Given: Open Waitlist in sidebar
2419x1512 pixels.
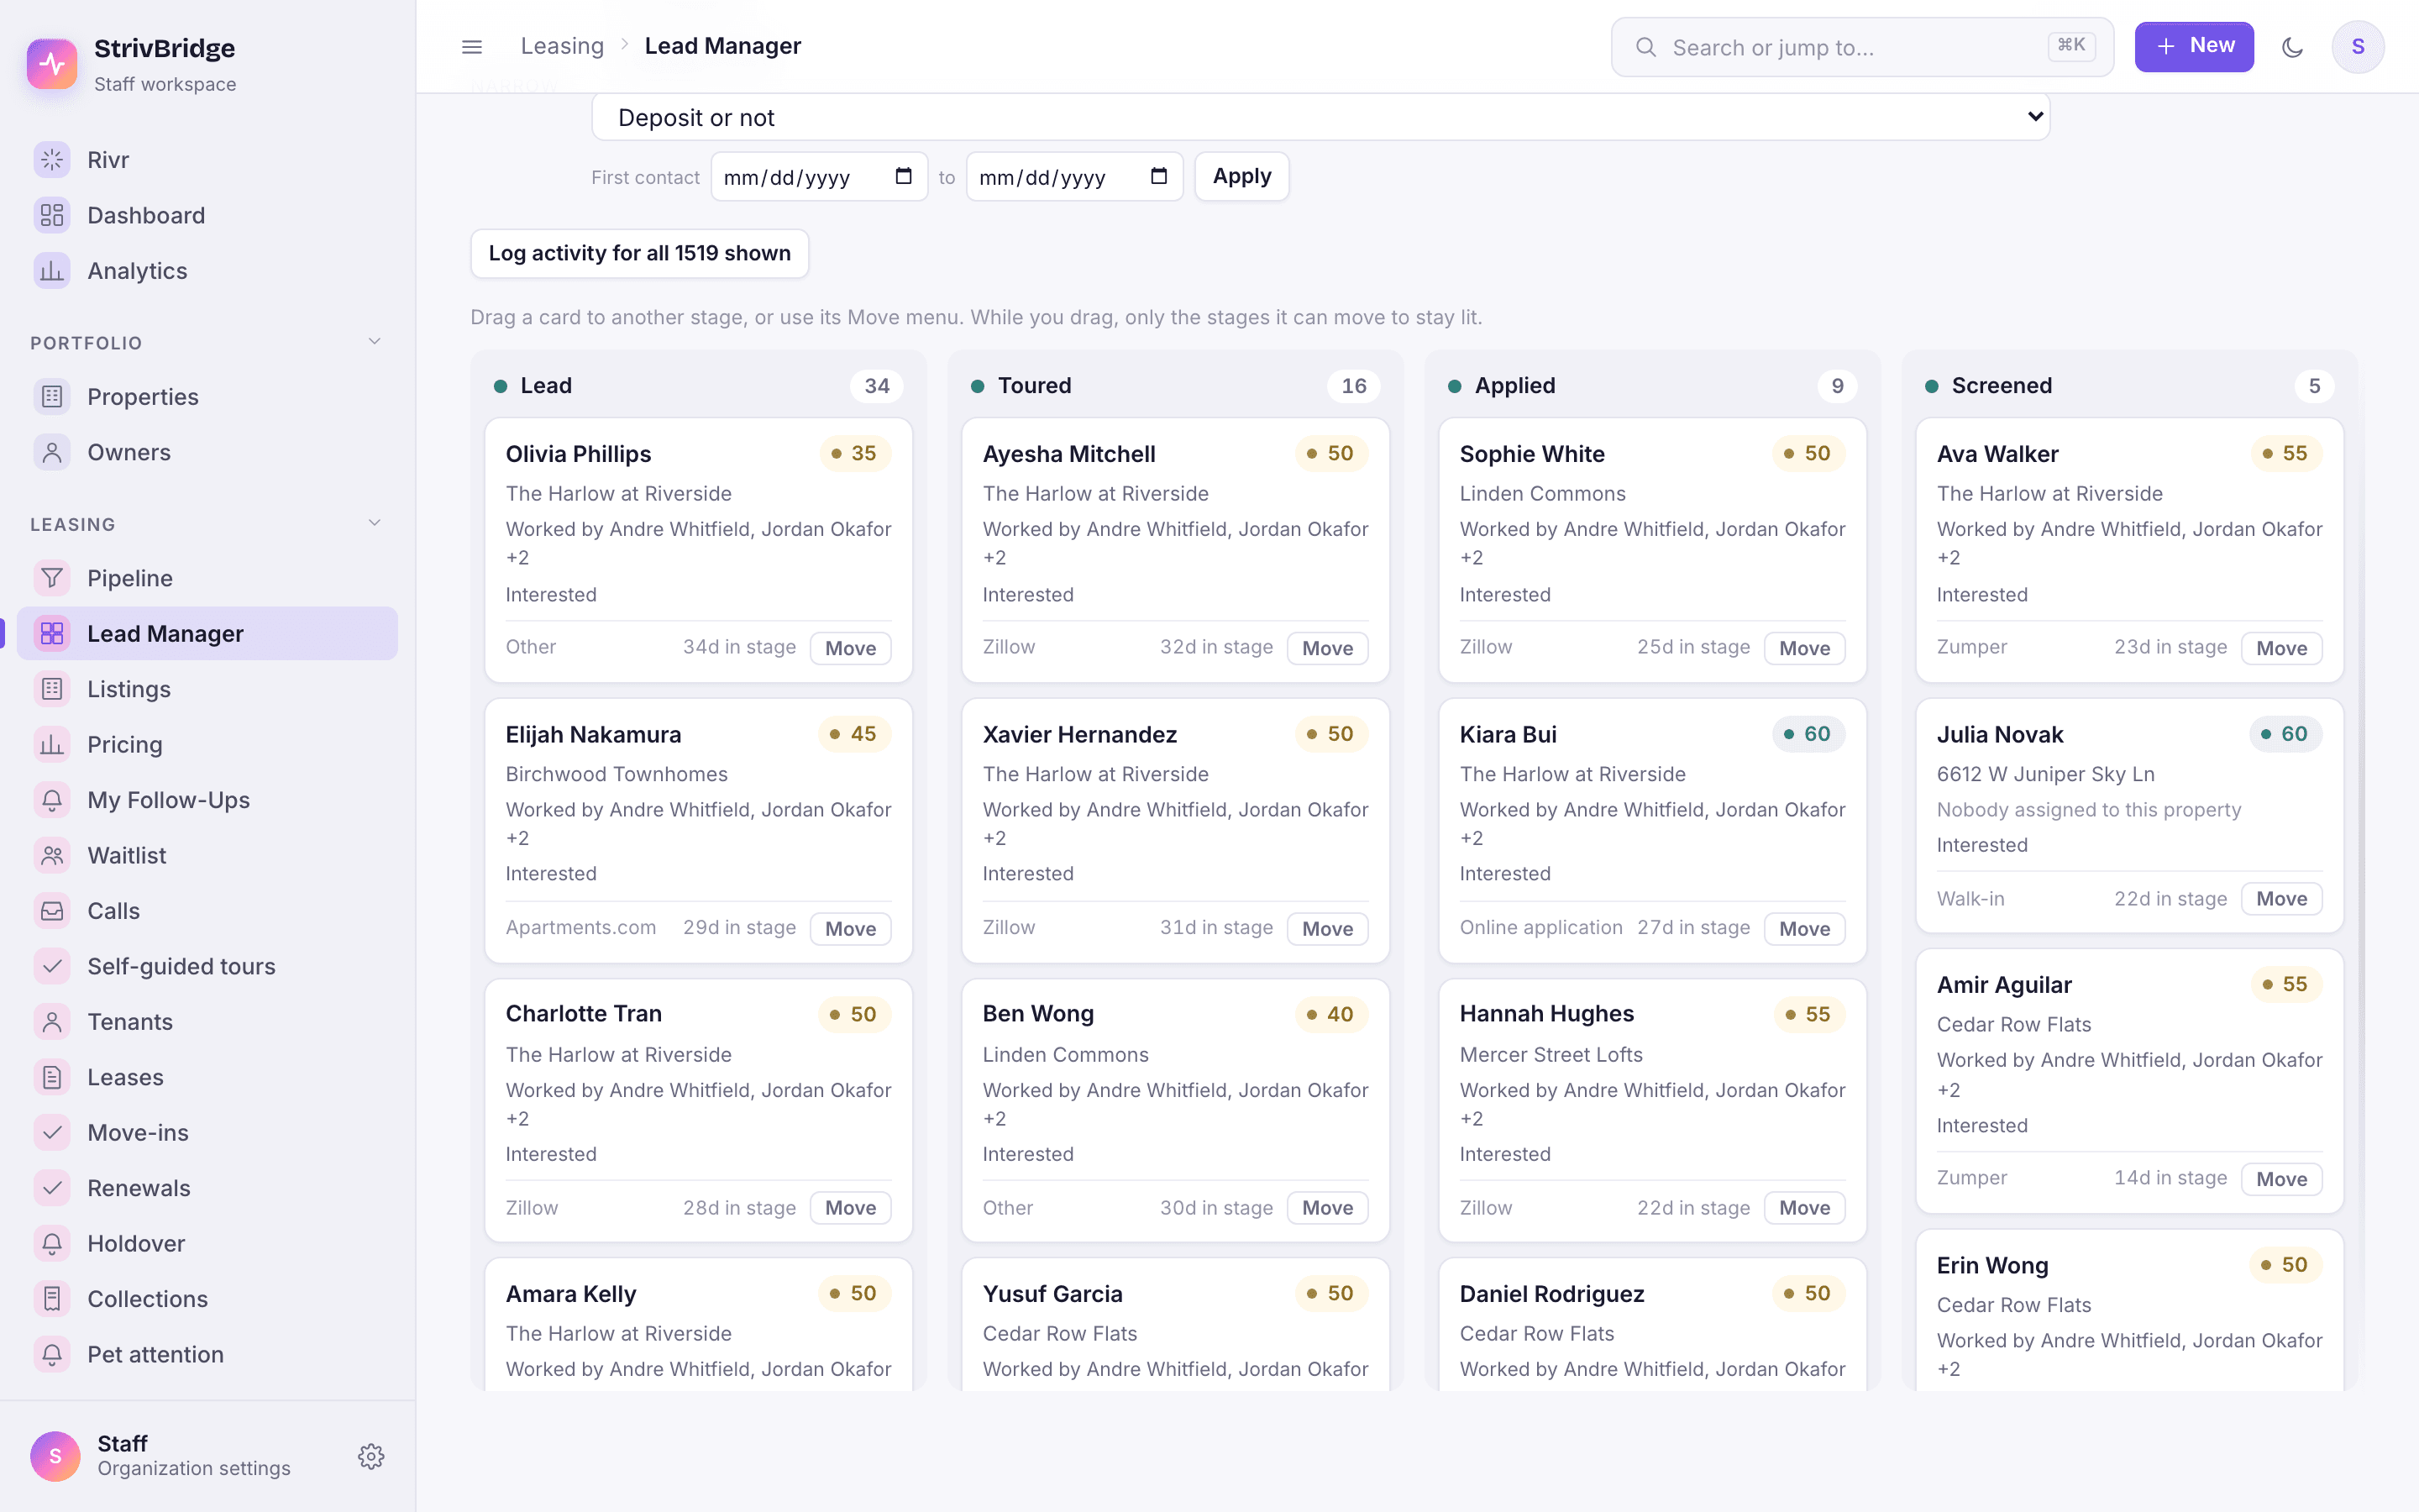Looking at the screenshot, I should pyautogui.click(x=207, y=855).
